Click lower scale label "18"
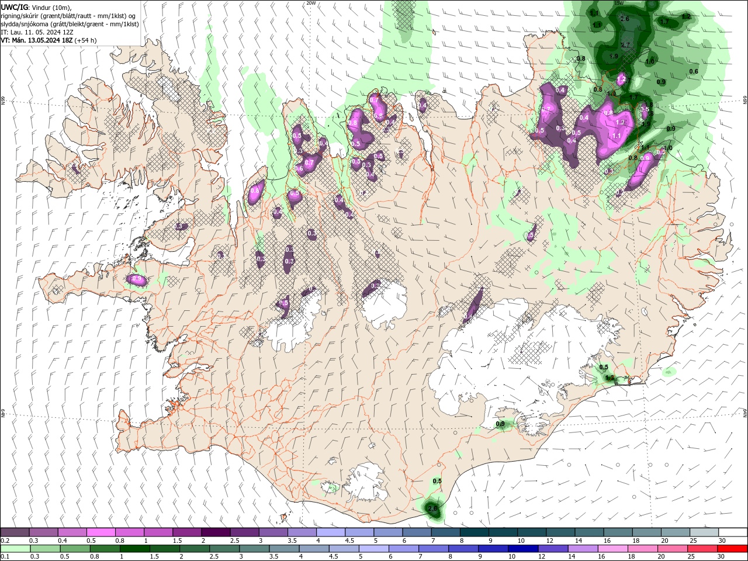 [631, 557]
